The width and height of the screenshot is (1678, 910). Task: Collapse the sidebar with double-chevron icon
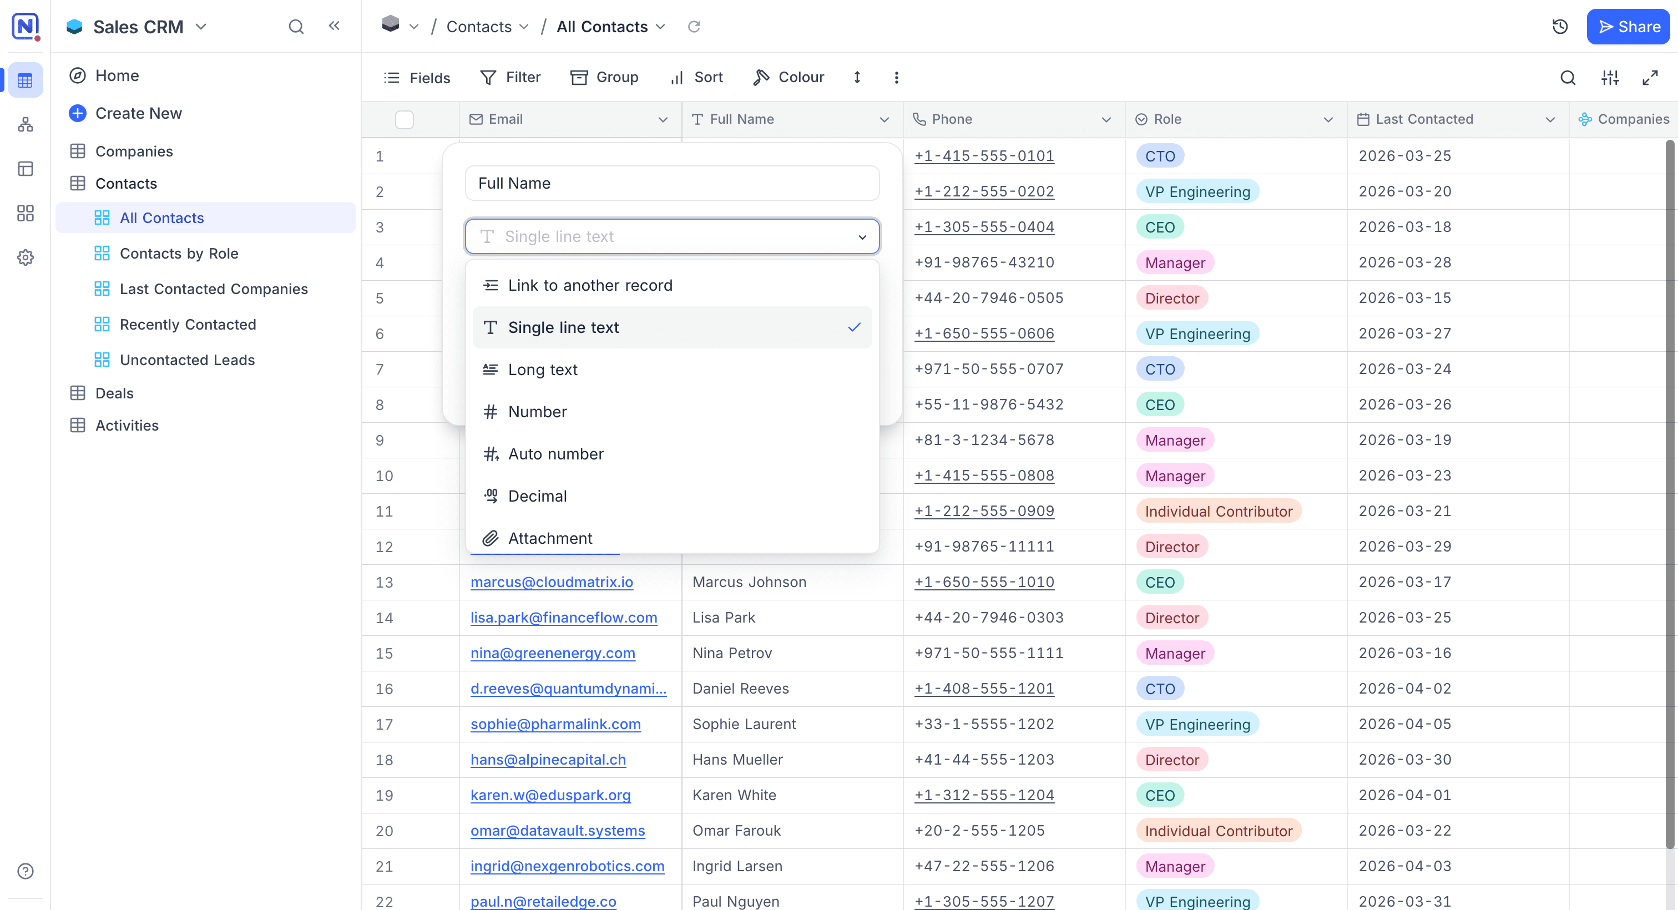334,26
